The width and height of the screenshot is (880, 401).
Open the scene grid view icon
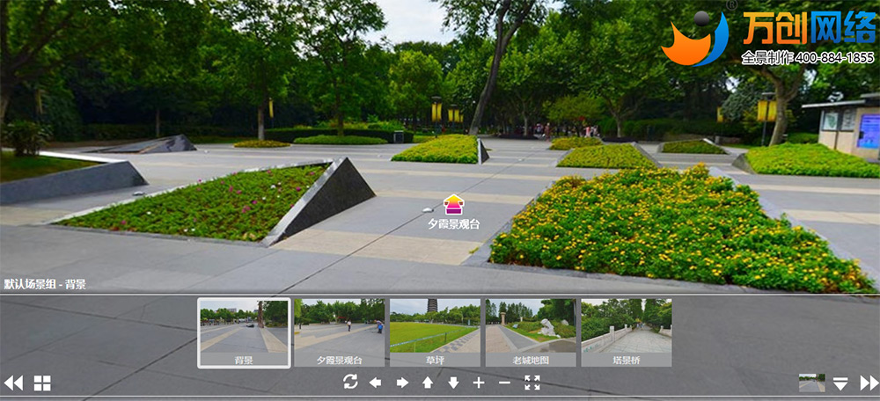pyautogui.click(x=42, y=383)
